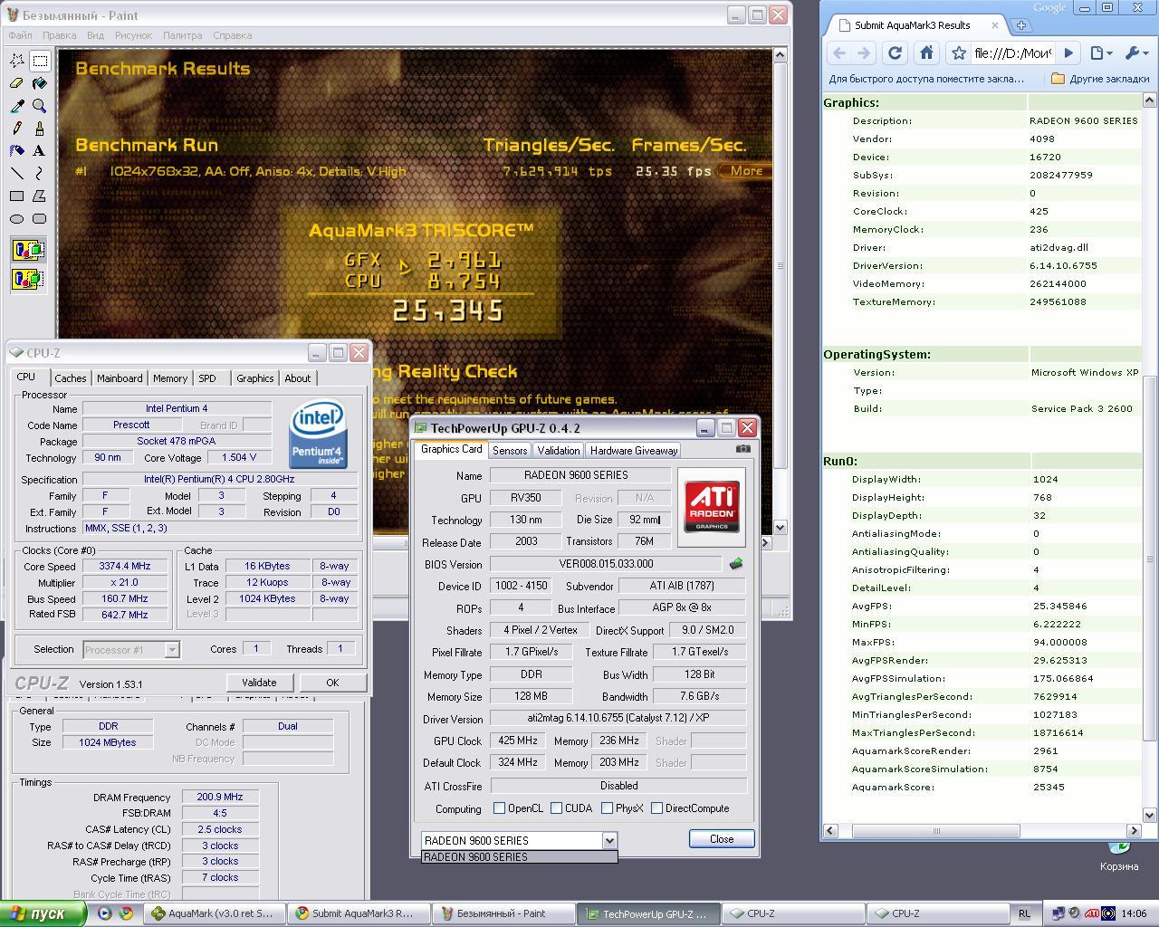Image resolution: width=1159 pixels, height=927 pixels.
Task: Click the Close button in GPU-Z
Action: tap(722, 839)
